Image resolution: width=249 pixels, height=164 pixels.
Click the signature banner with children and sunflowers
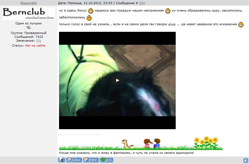pos(141,143)
